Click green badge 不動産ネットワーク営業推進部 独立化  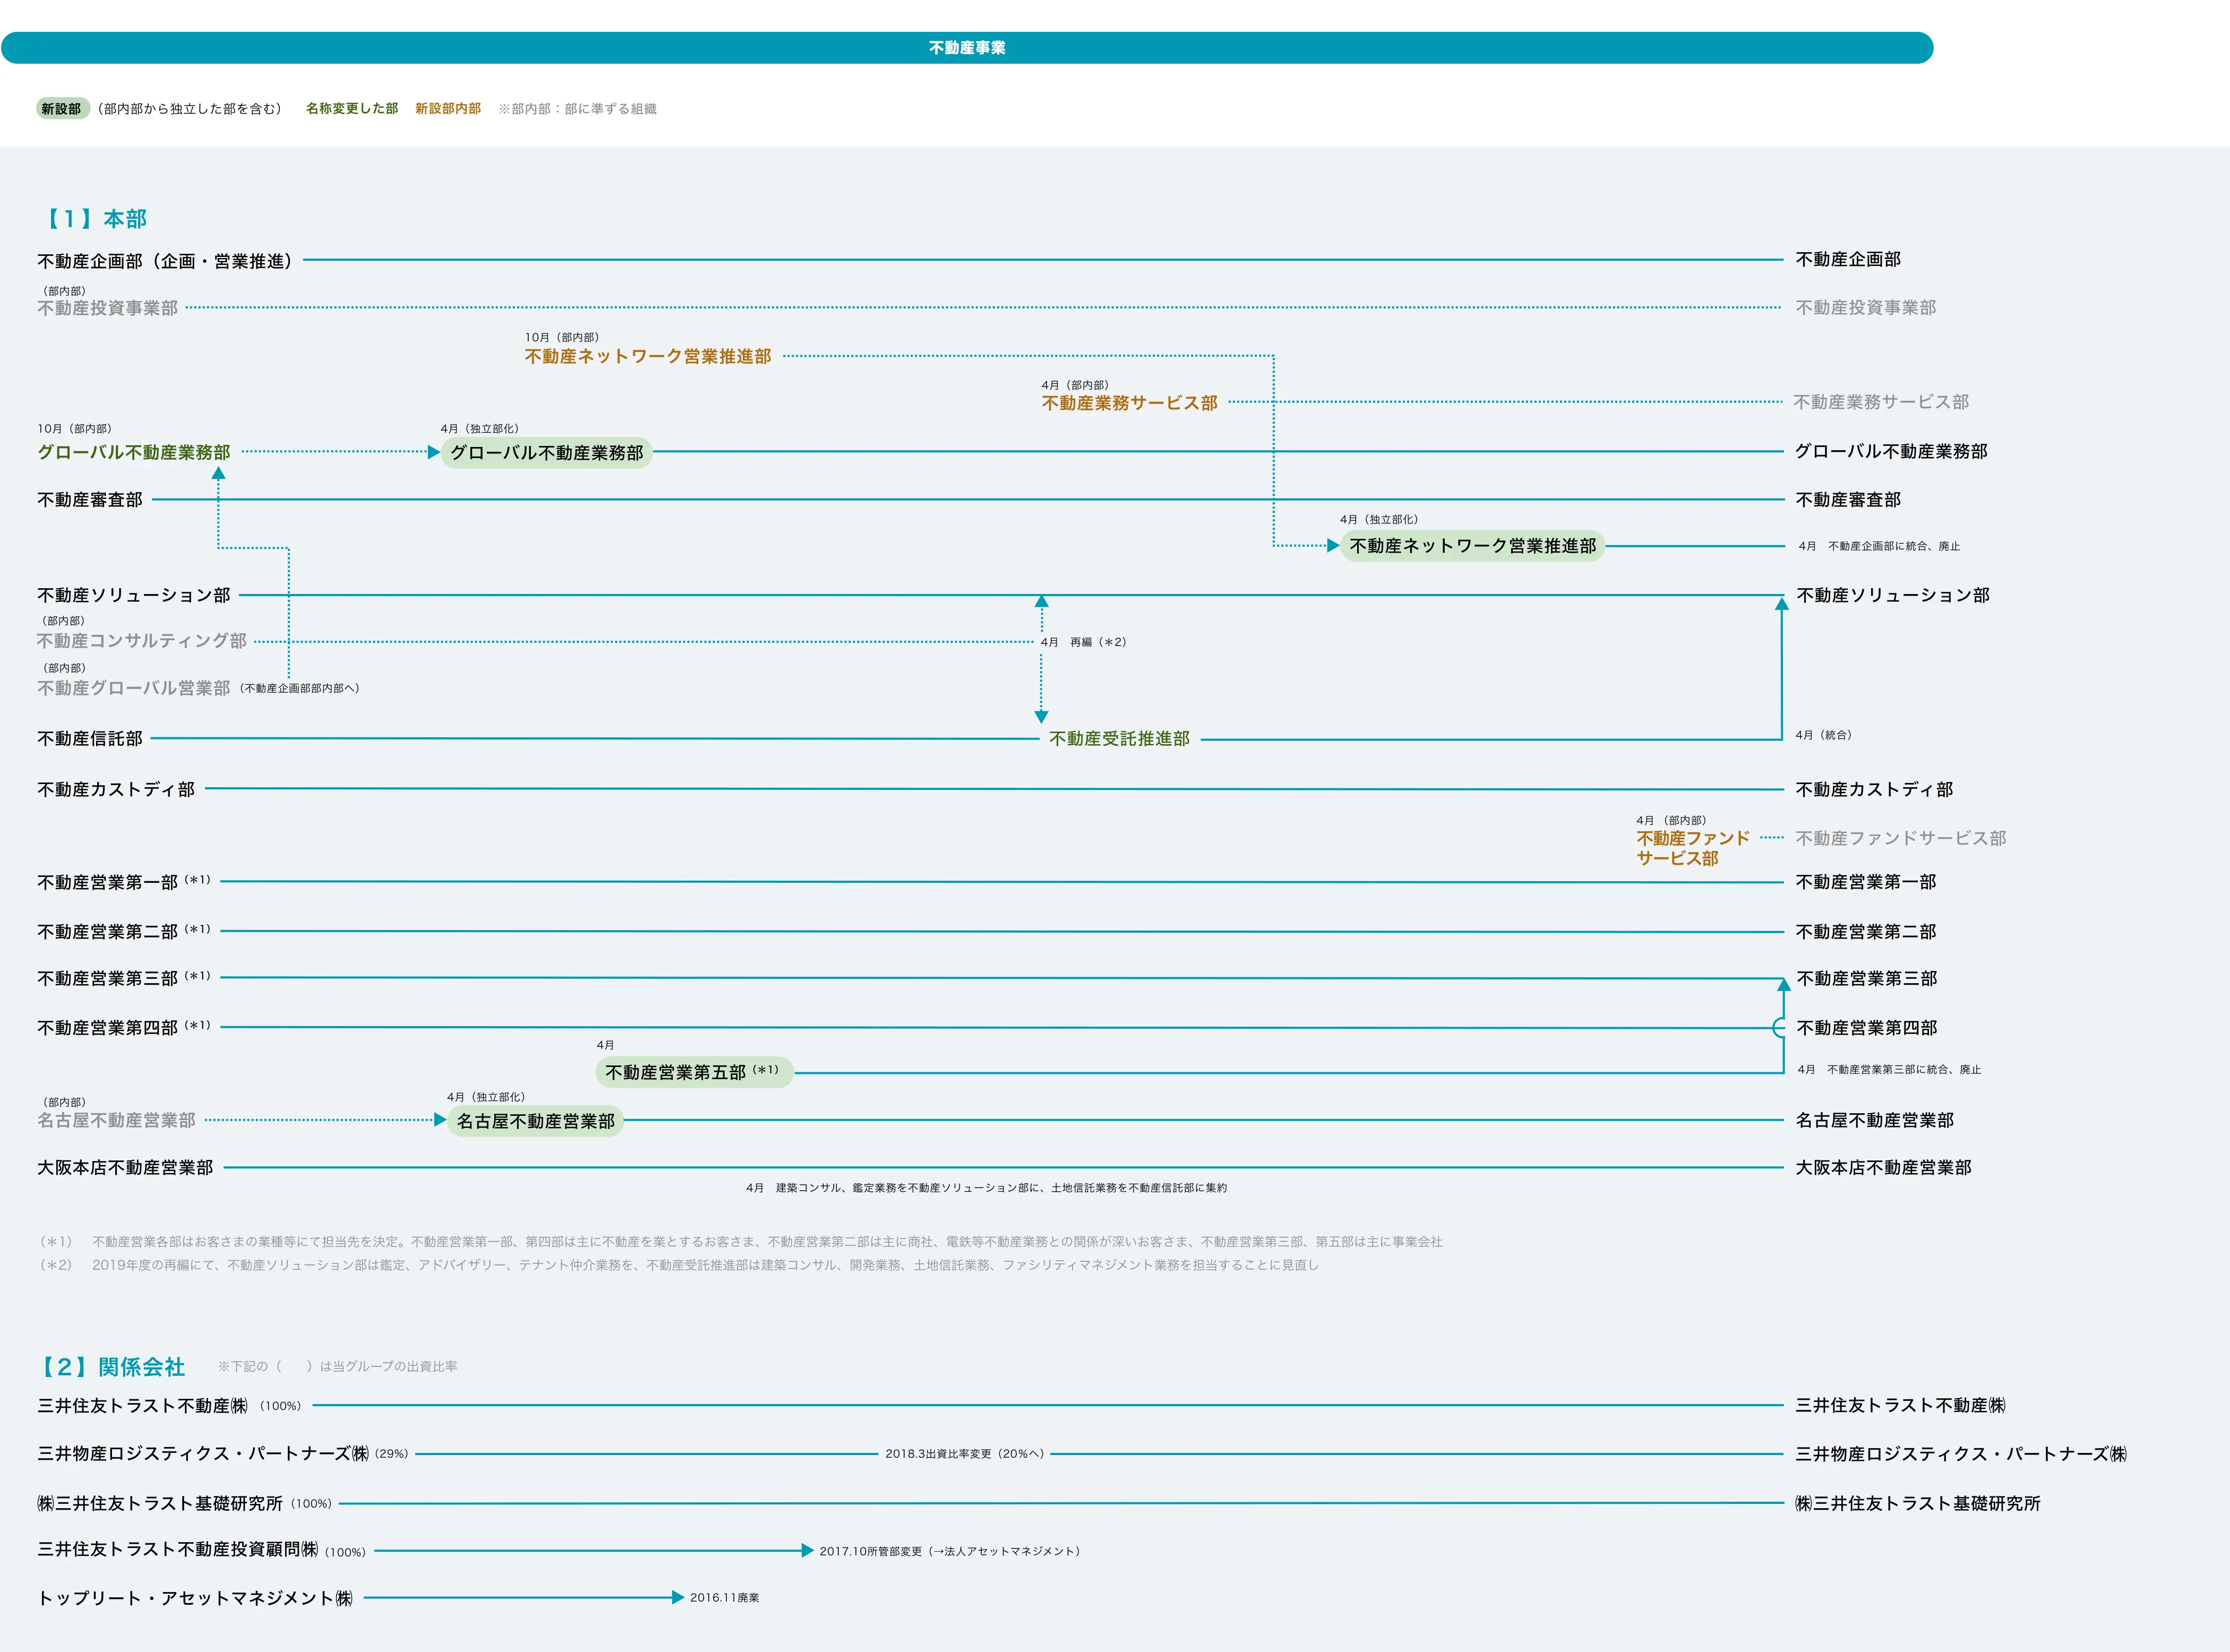[1473, 546]
